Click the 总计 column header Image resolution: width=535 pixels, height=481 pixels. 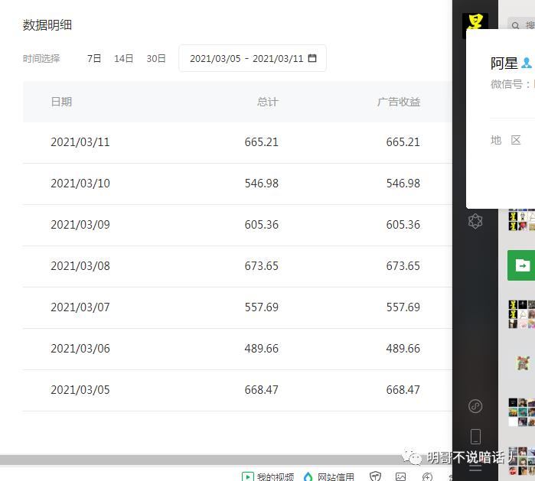267,102
